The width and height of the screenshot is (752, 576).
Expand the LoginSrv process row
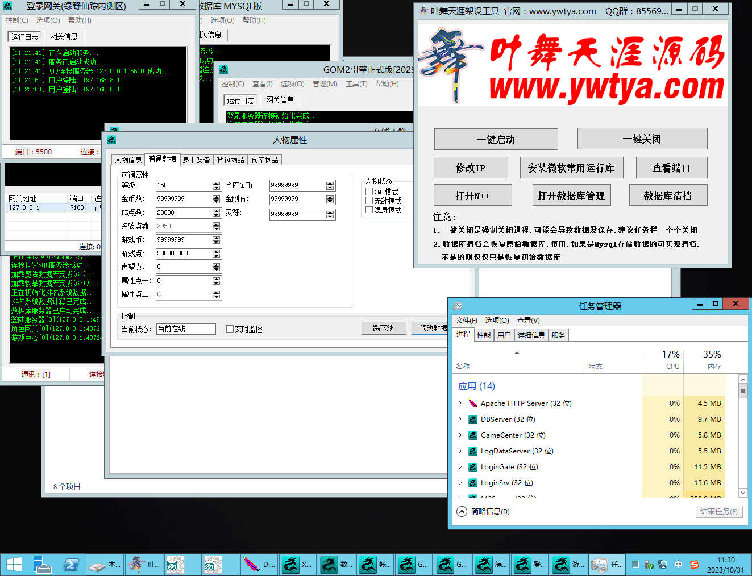point(460,483)
